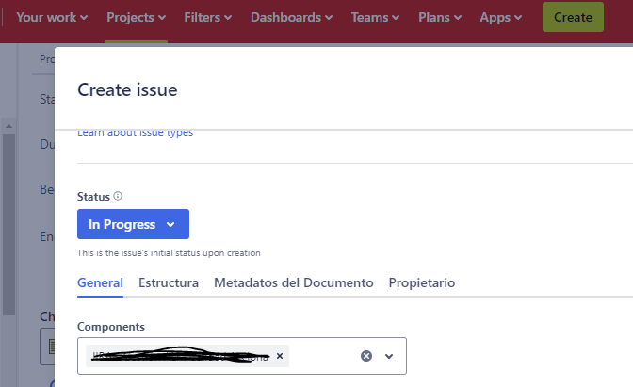Screen dimensions: 633x387
Task: Expand the Components dropdown chevron
Action: 389,356
